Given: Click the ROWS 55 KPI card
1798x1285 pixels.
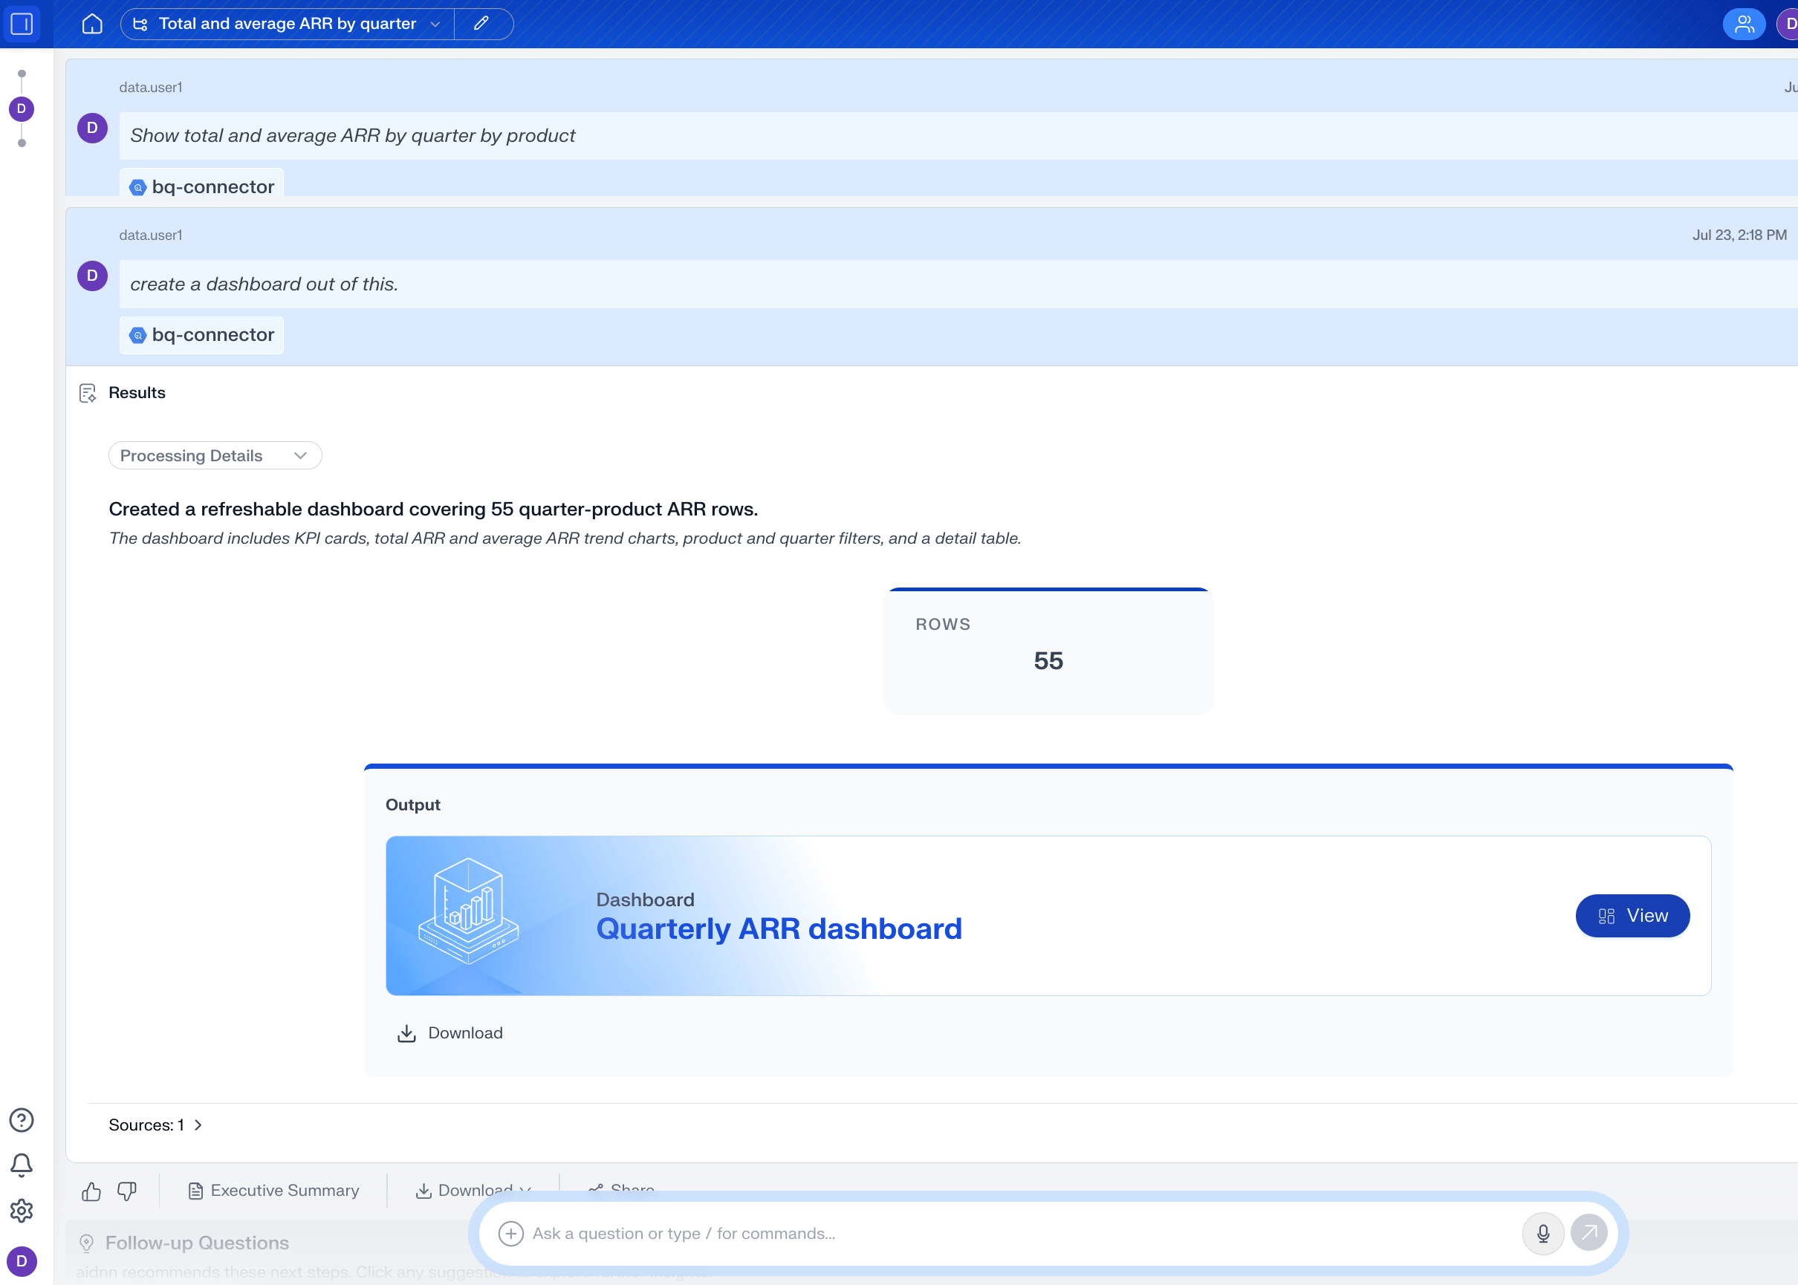Looking at the screenshot, I should (x=1048, y=651).
